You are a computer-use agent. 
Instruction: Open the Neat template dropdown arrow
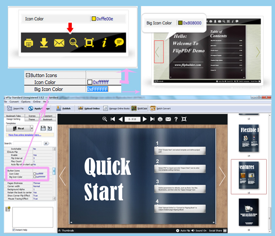coord(32,128)
